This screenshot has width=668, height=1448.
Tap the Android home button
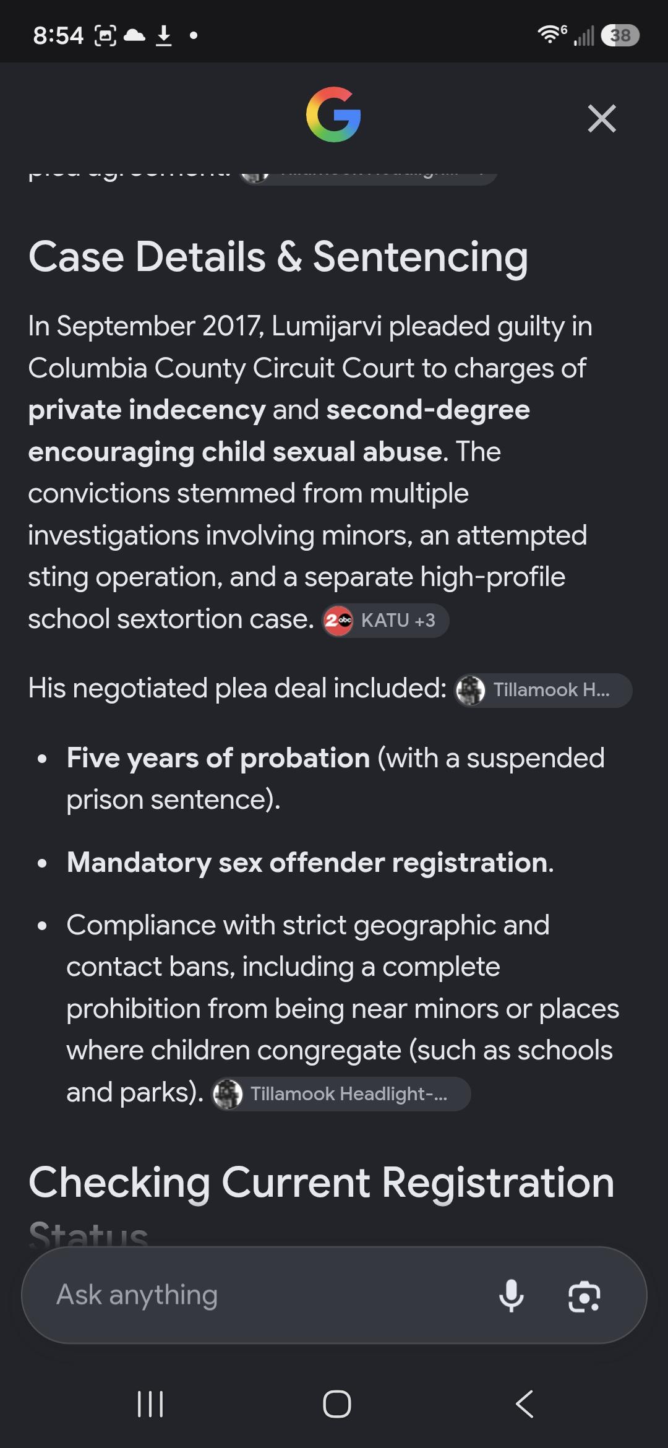pos(337,1403)
